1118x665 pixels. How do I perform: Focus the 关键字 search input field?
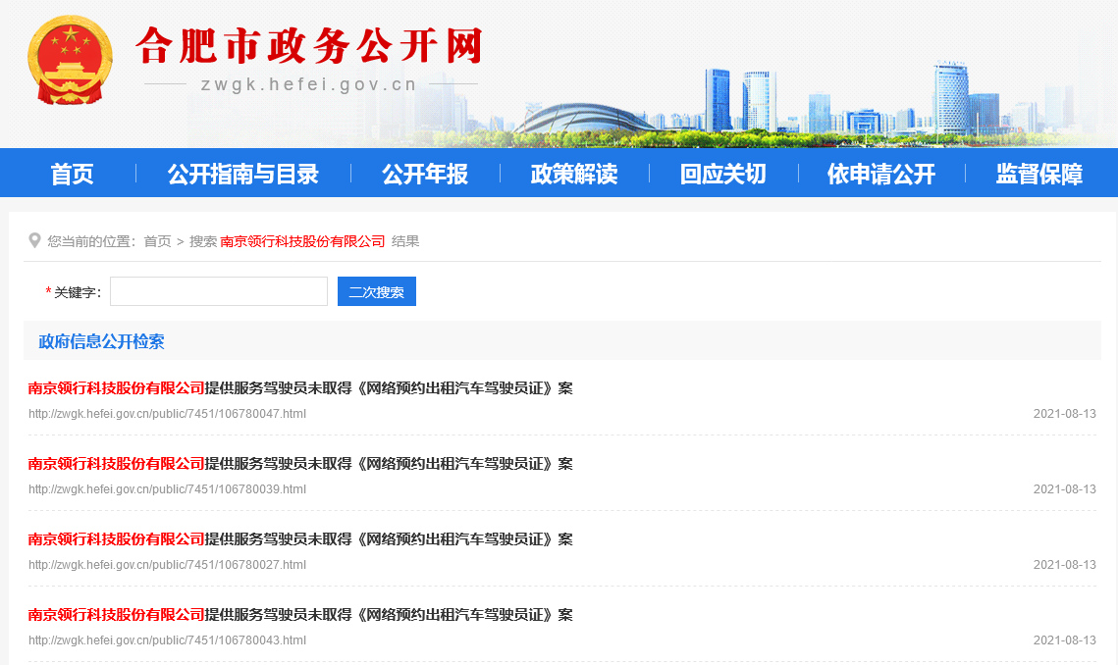[x=219, y=291]
